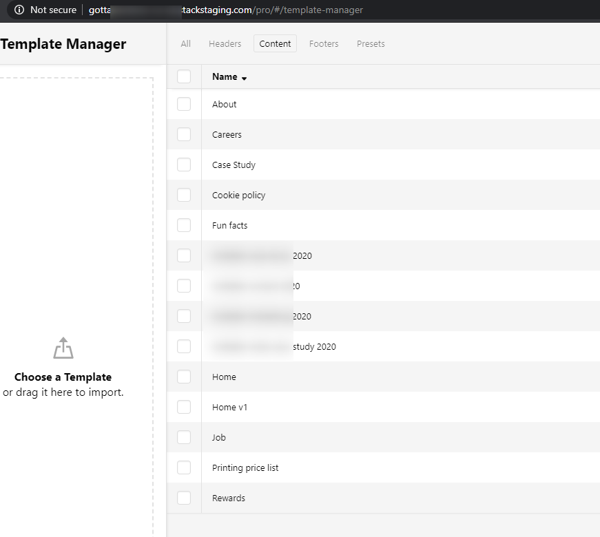Screen dimensions: 600x537
Task: Check the study 2020 template checkbox
Action: point(184,346)
